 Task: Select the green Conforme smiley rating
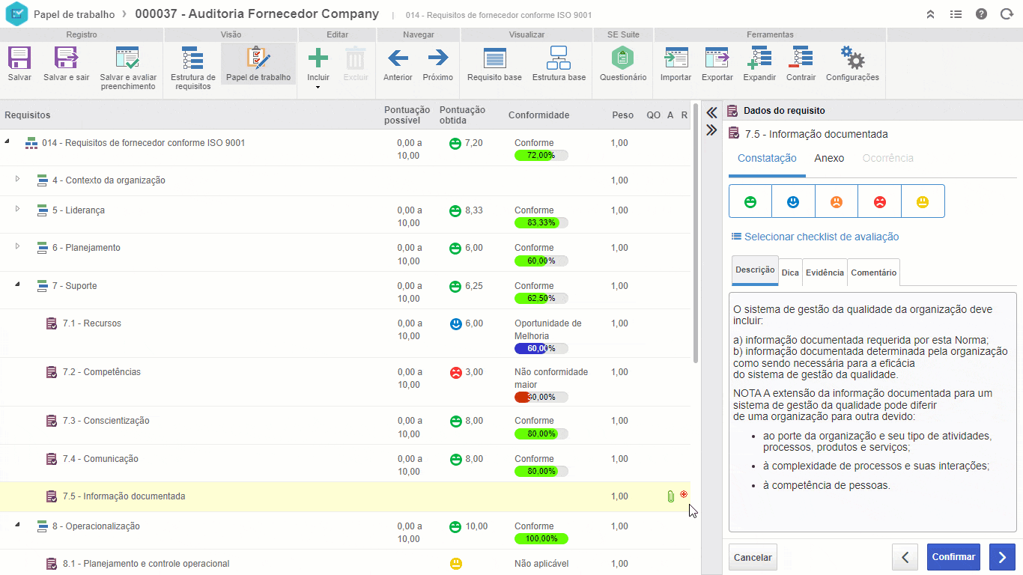point(750,201)
